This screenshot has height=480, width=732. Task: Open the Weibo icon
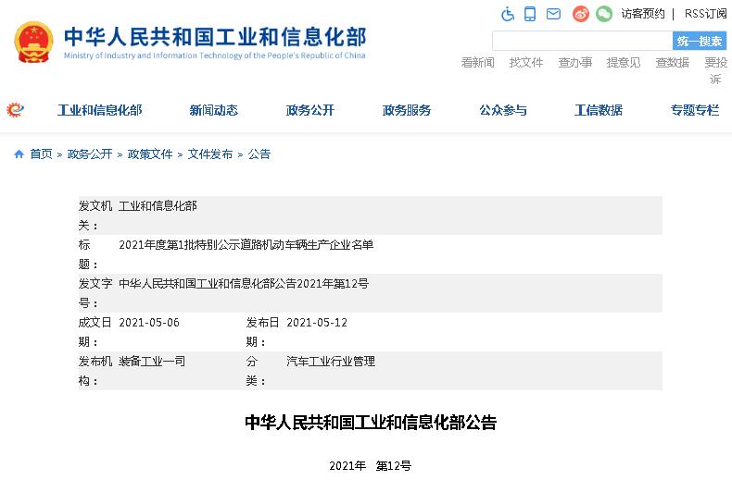coord(581,14)
